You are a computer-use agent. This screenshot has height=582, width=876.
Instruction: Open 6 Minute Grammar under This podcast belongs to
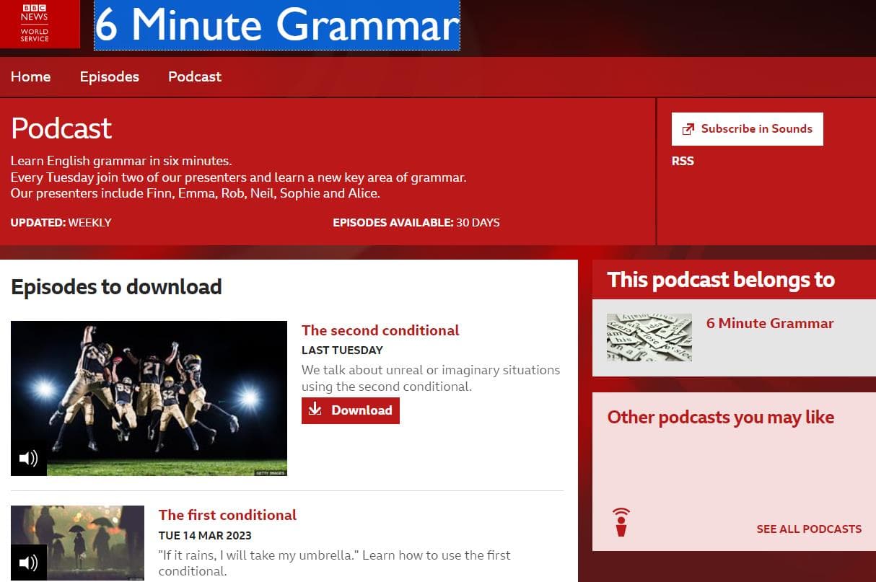[770, 323]
